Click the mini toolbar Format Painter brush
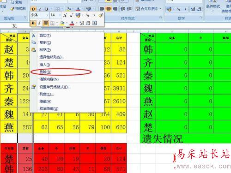The height and width of the screenshot is (173, 231). pos(101,15)
